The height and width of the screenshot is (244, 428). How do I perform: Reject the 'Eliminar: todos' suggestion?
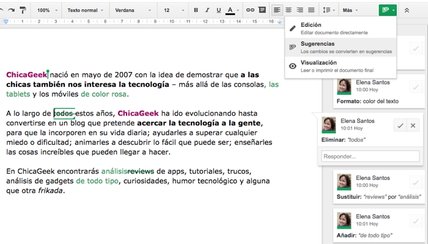[x=413, y=125]
